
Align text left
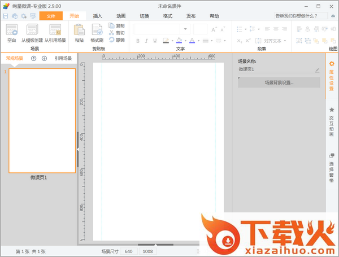(x=267, y=29)
